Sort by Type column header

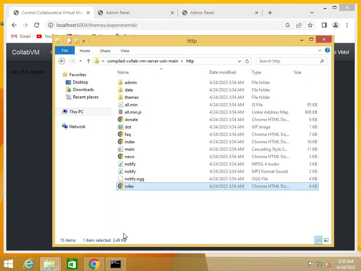256,72
